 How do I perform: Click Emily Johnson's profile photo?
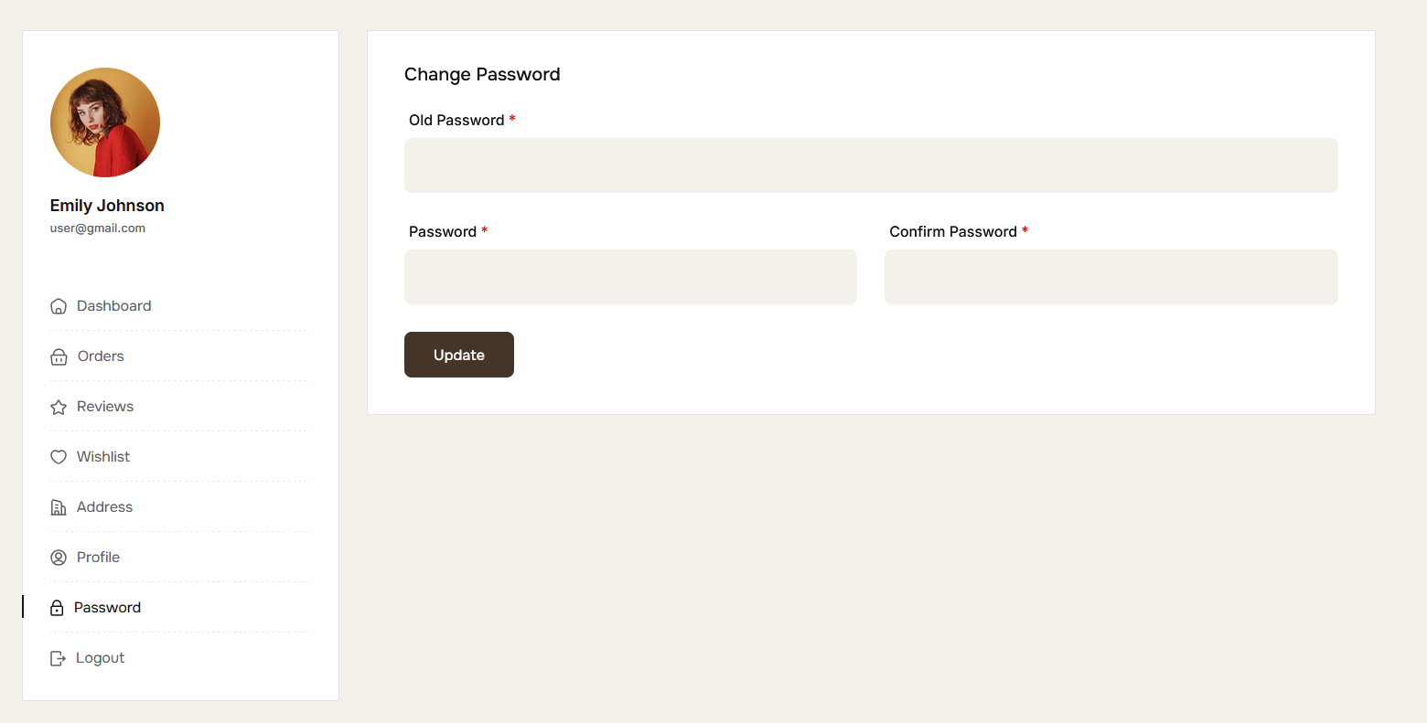pos(105,122)
